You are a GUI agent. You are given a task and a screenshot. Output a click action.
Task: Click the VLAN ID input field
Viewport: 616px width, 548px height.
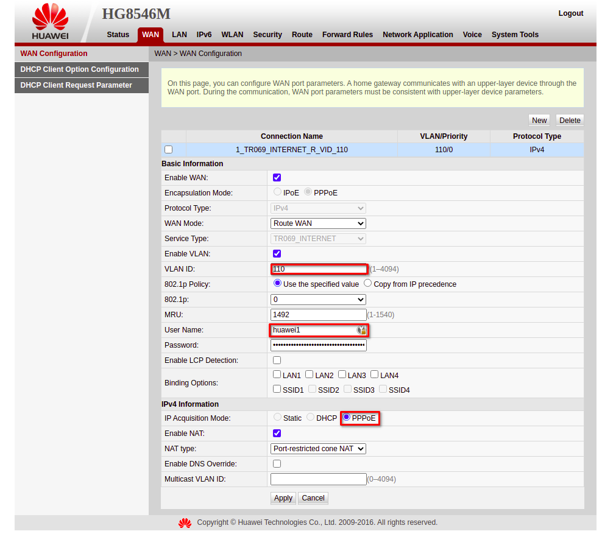click(319, 269)
